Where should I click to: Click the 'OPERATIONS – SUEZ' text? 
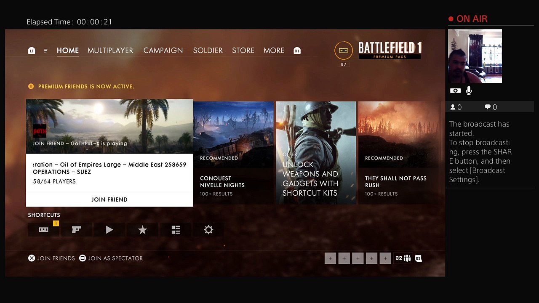[62, 172]
